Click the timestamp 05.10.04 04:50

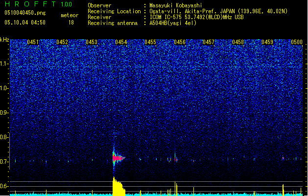click(x=25, y=23)
